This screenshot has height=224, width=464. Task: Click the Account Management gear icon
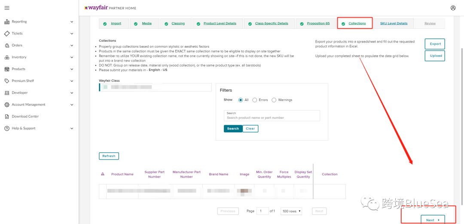[x=7, y=104]
